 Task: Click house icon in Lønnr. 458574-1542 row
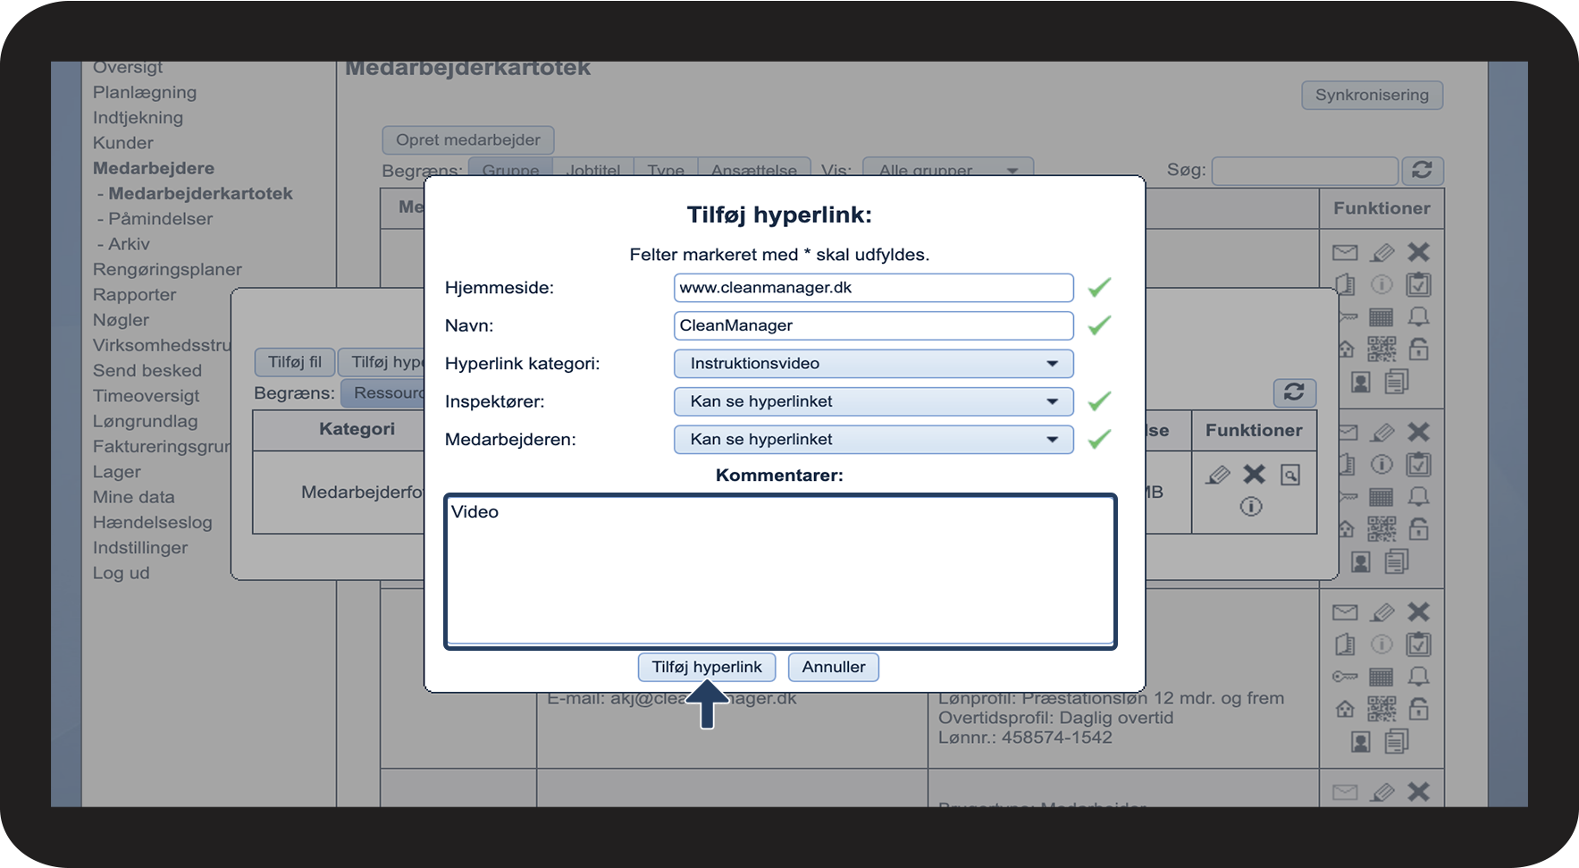tap(1345, 709)
